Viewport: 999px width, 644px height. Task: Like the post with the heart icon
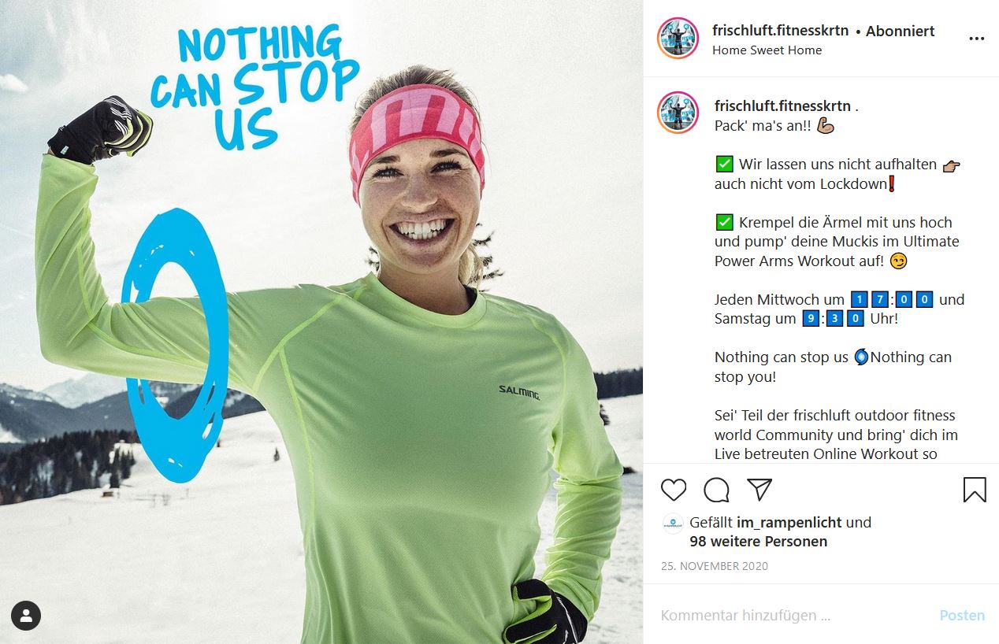[674, 490]
